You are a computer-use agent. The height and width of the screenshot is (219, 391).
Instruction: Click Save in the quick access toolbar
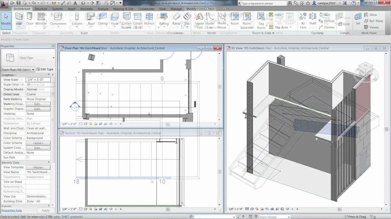(x=19, y=3)
